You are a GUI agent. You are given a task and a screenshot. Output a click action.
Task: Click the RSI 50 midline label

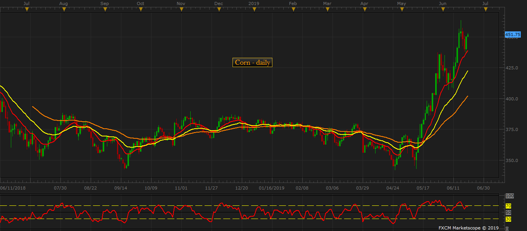click(508, 213)
